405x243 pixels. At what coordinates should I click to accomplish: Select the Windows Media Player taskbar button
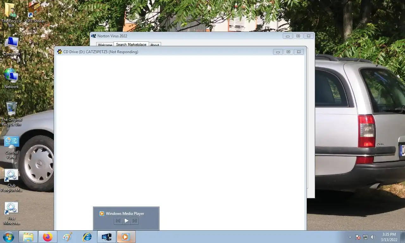pyautogui.click(x=126, y=237)
